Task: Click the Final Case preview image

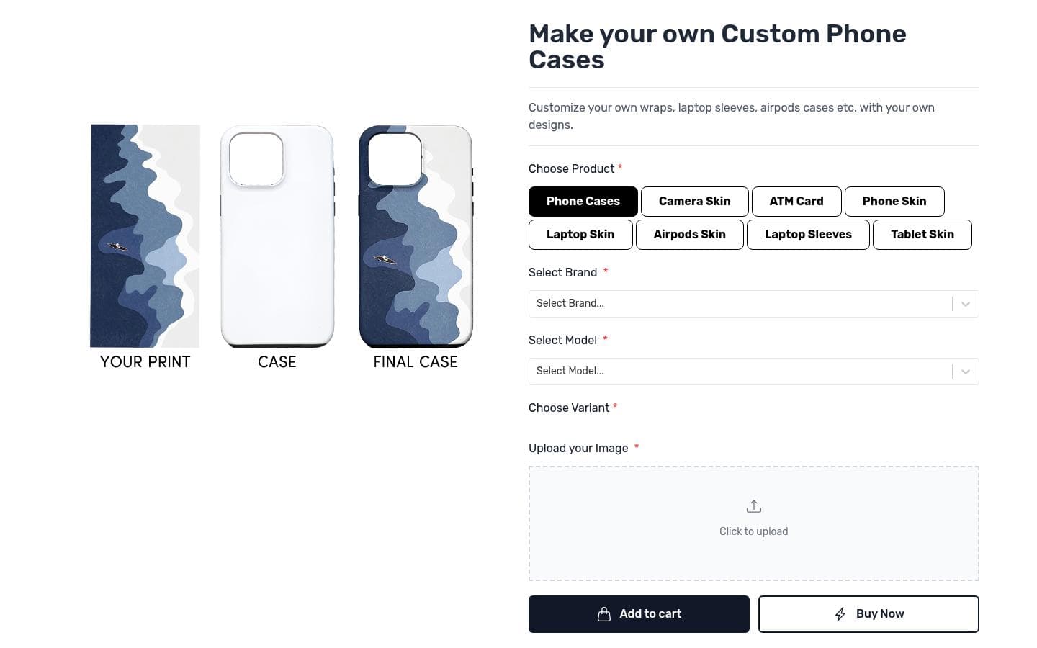Action: (416, 235)
